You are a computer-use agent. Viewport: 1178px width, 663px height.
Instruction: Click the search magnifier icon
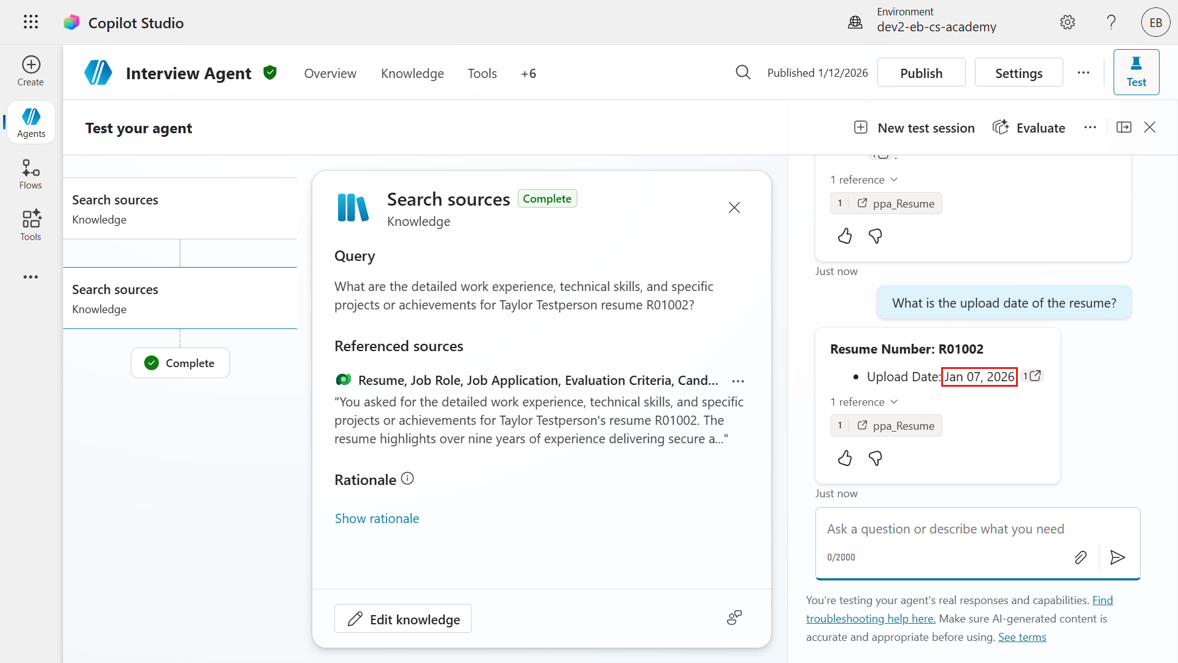pyautogui.click(x=743, y=72)
